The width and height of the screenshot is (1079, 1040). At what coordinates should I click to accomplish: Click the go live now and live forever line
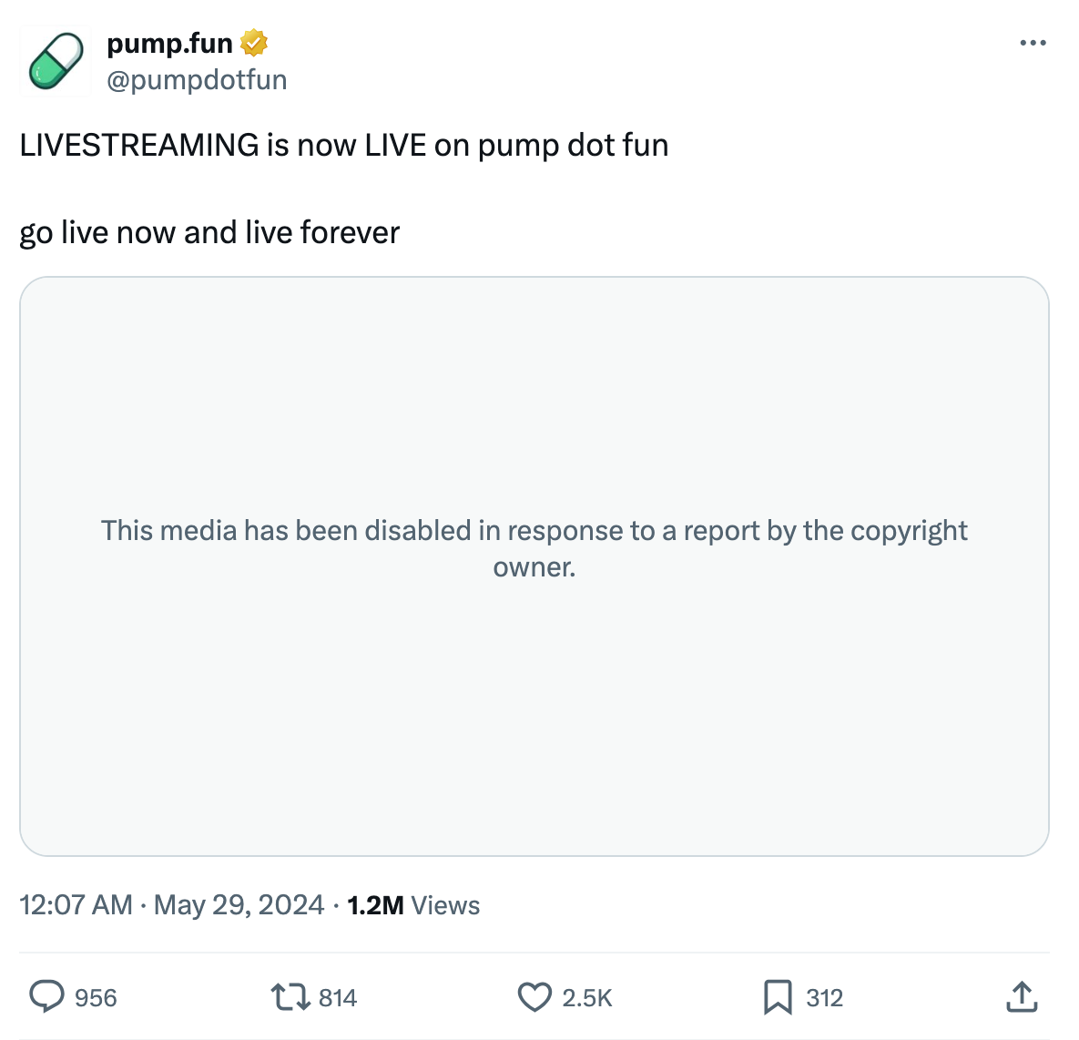[x=209, y=232]
